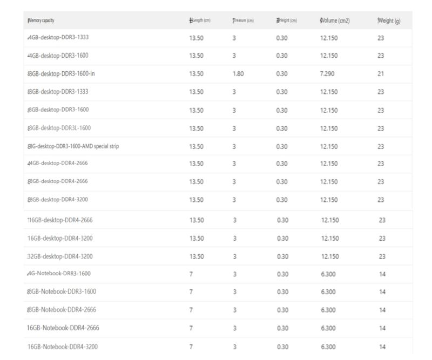This screenshot has height=360, width=432.
Task: Click the 8GB-desktop-DDR3-1600-in row label
Action: 61,74
